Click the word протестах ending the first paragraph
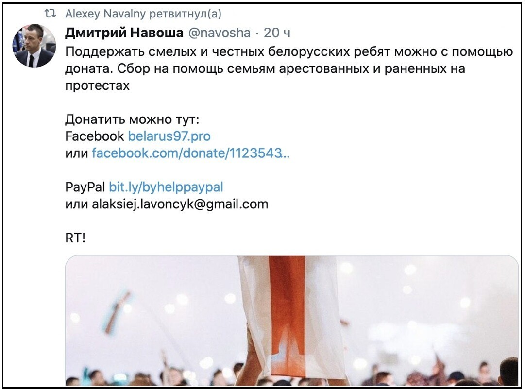Image resolution: width=525 pixels, height=391 pixels. [97, 85]
